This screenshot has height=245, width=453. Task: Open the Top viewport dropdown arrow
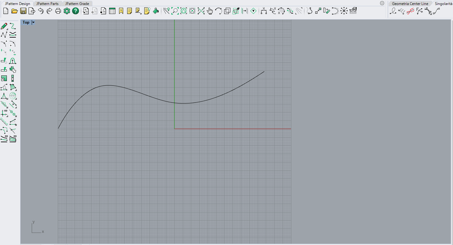pos(33,22)
